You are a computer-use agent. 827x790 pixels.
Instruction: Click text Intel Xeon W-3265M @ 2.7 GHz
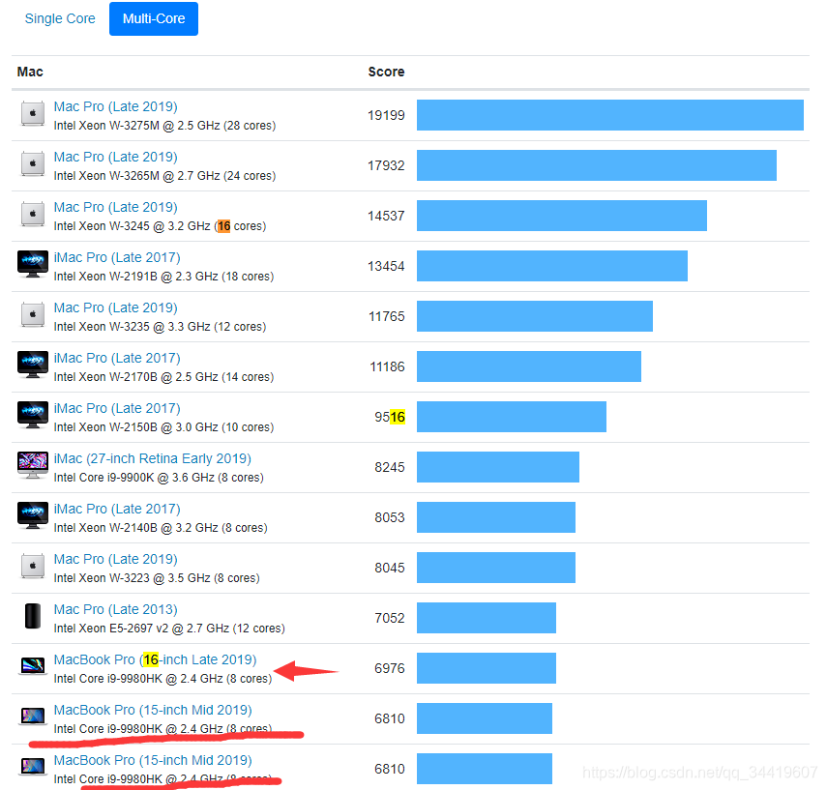tap(136, 176)
